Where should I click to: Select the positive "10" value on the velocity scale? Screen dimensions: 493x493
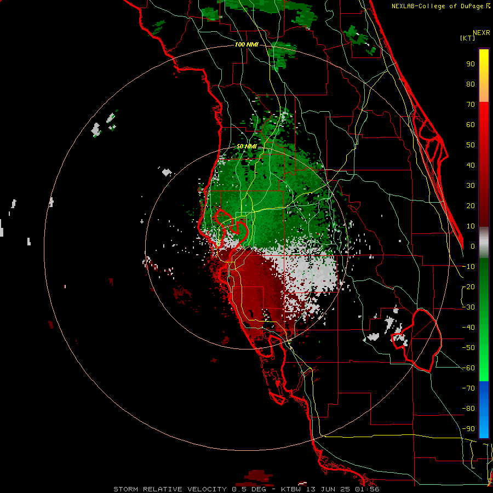[x=471, y=226]
